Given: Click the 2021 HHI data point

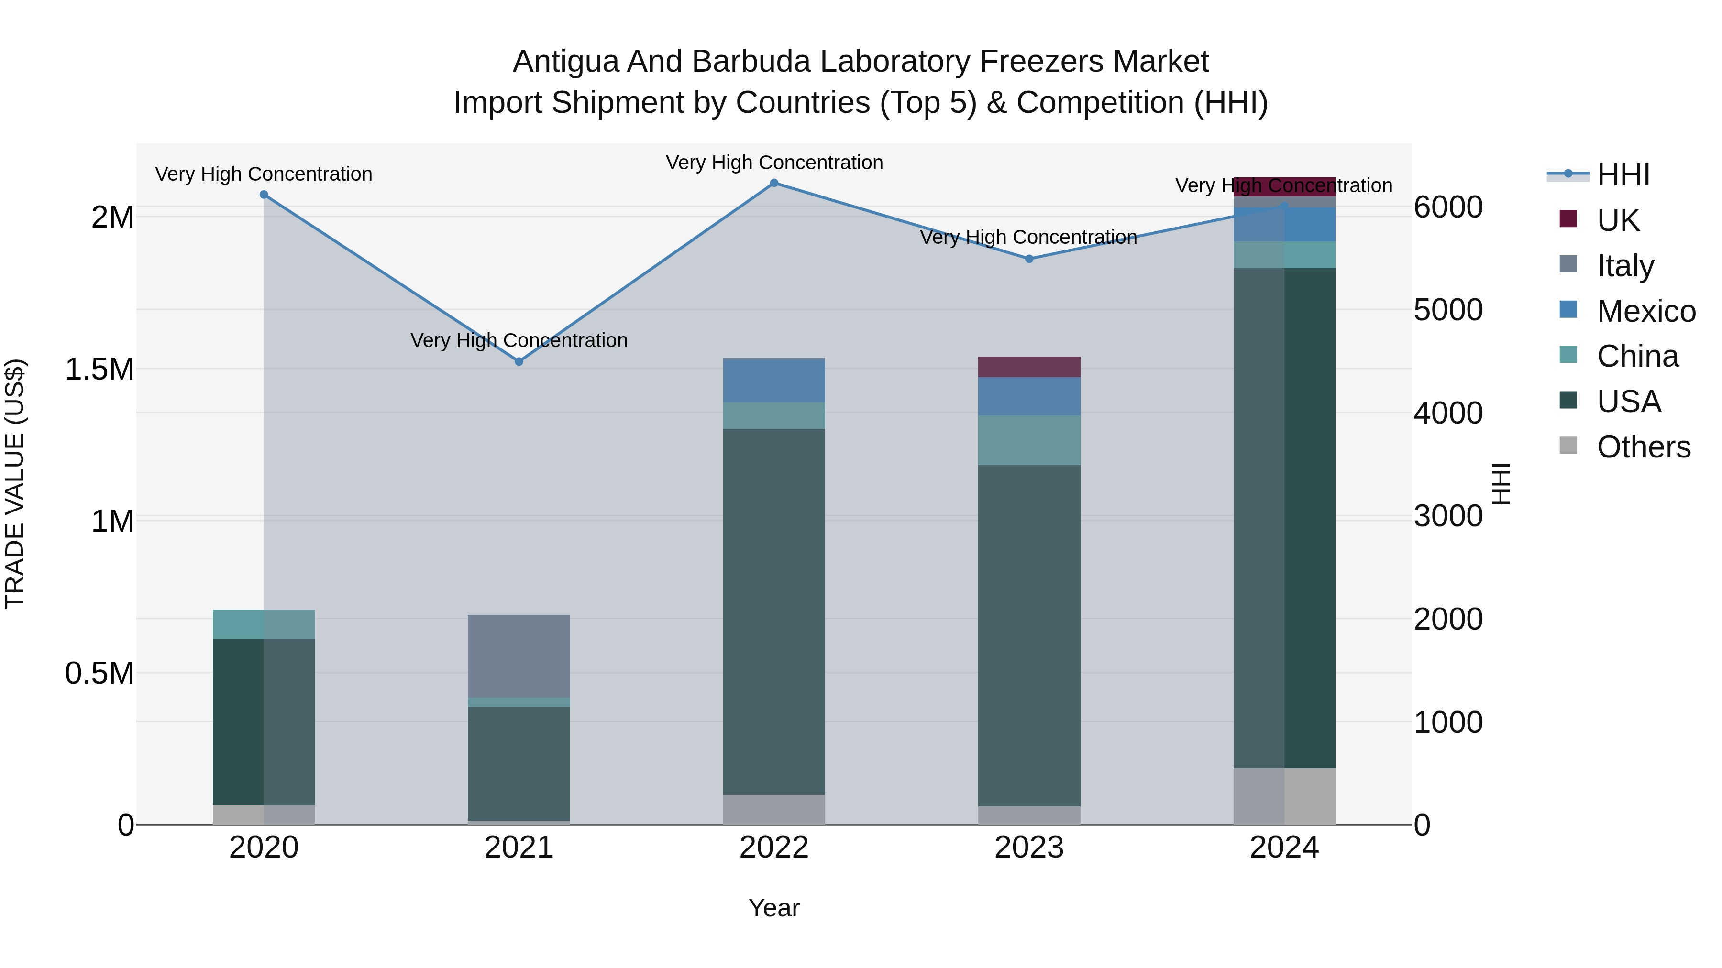Looking at the screenshot, I should pos(519,361).
